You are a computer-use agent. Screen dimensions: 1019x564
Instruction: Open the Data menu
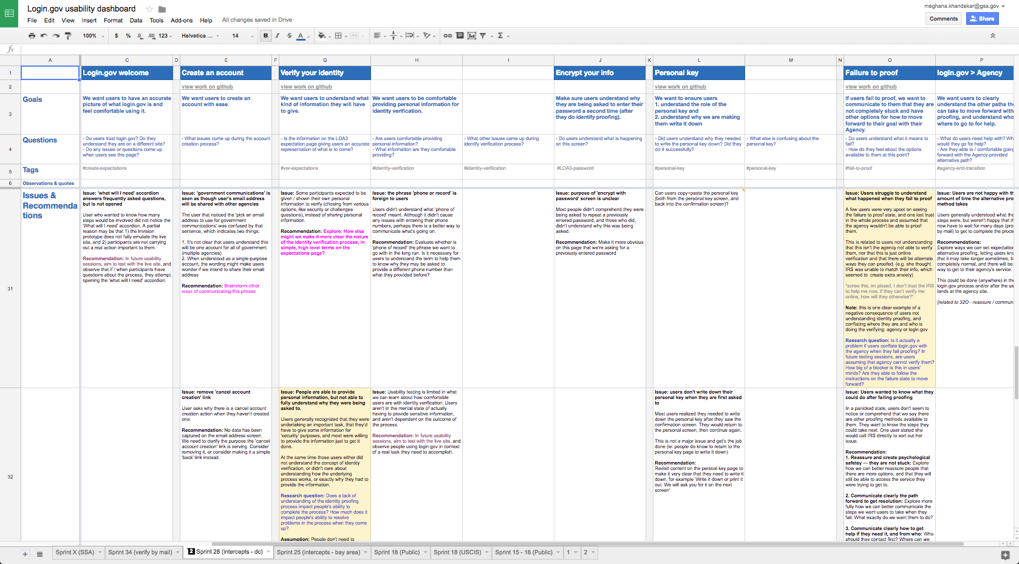click(136, 20)
